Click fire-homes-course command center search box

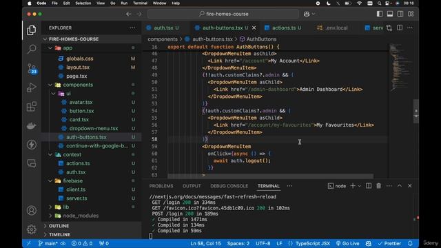(223, 14)
